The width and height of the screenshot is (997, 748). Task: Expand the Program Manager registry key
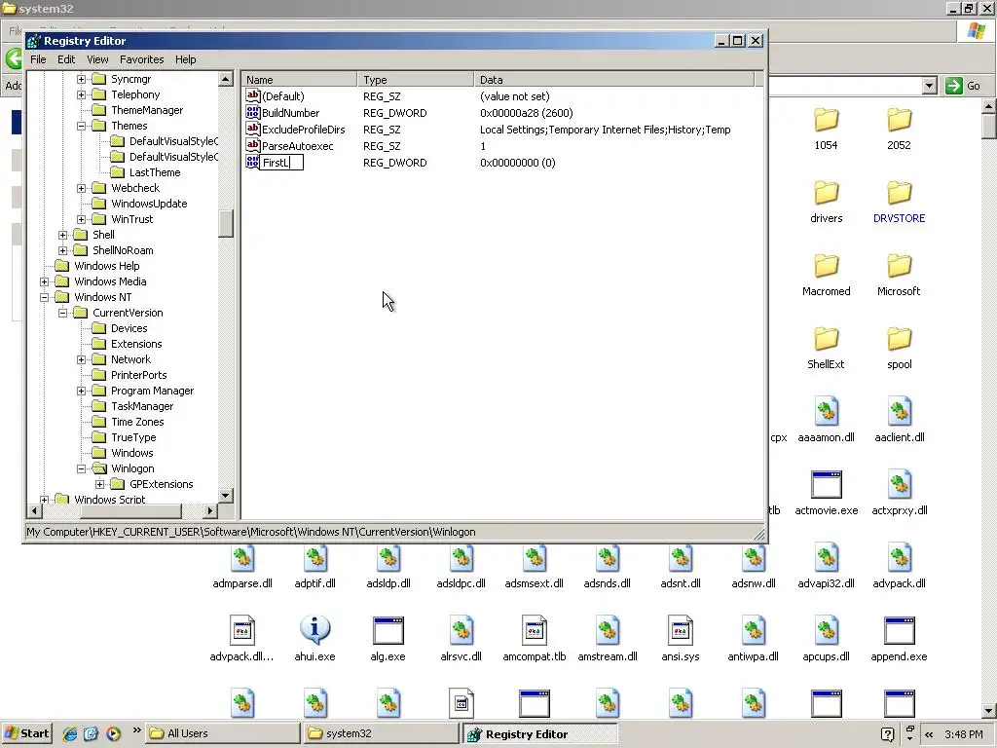[x=82, y=392]
